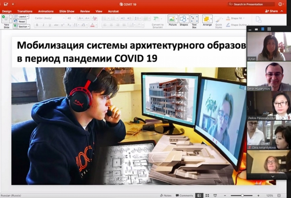Open the Transitions tab
The height and width of the screenshot is (198, 291).
pyautogui.click(x=25, y=11)
